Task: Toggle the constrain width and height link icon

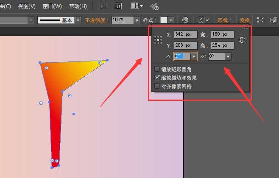Action: point(242,40)
